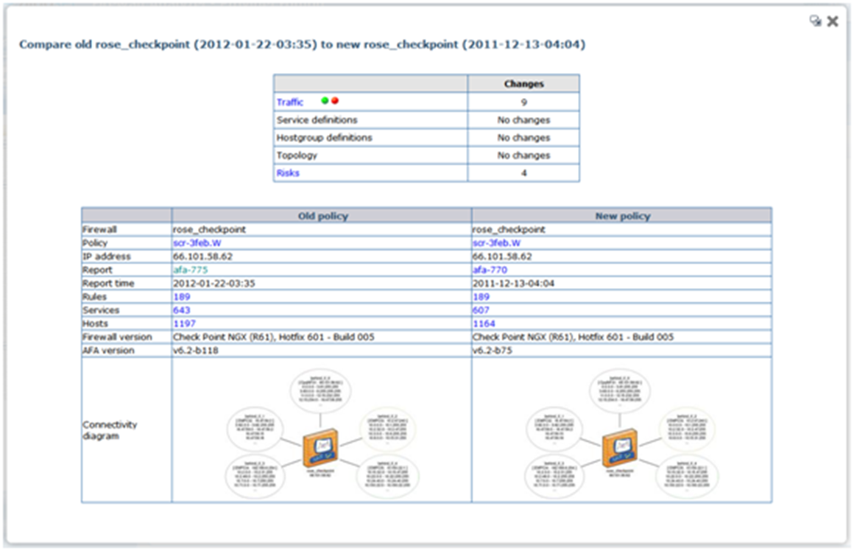Open old policy's 1197 hosts
854x551 pixels.
click(184, 324)
